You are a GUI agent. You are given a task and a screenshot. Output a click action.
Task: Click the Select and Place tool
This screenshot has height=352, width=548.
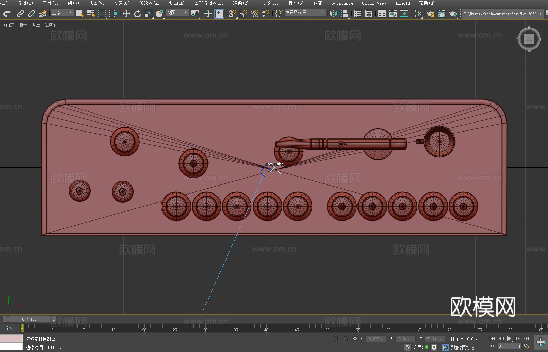pos(160,13)
